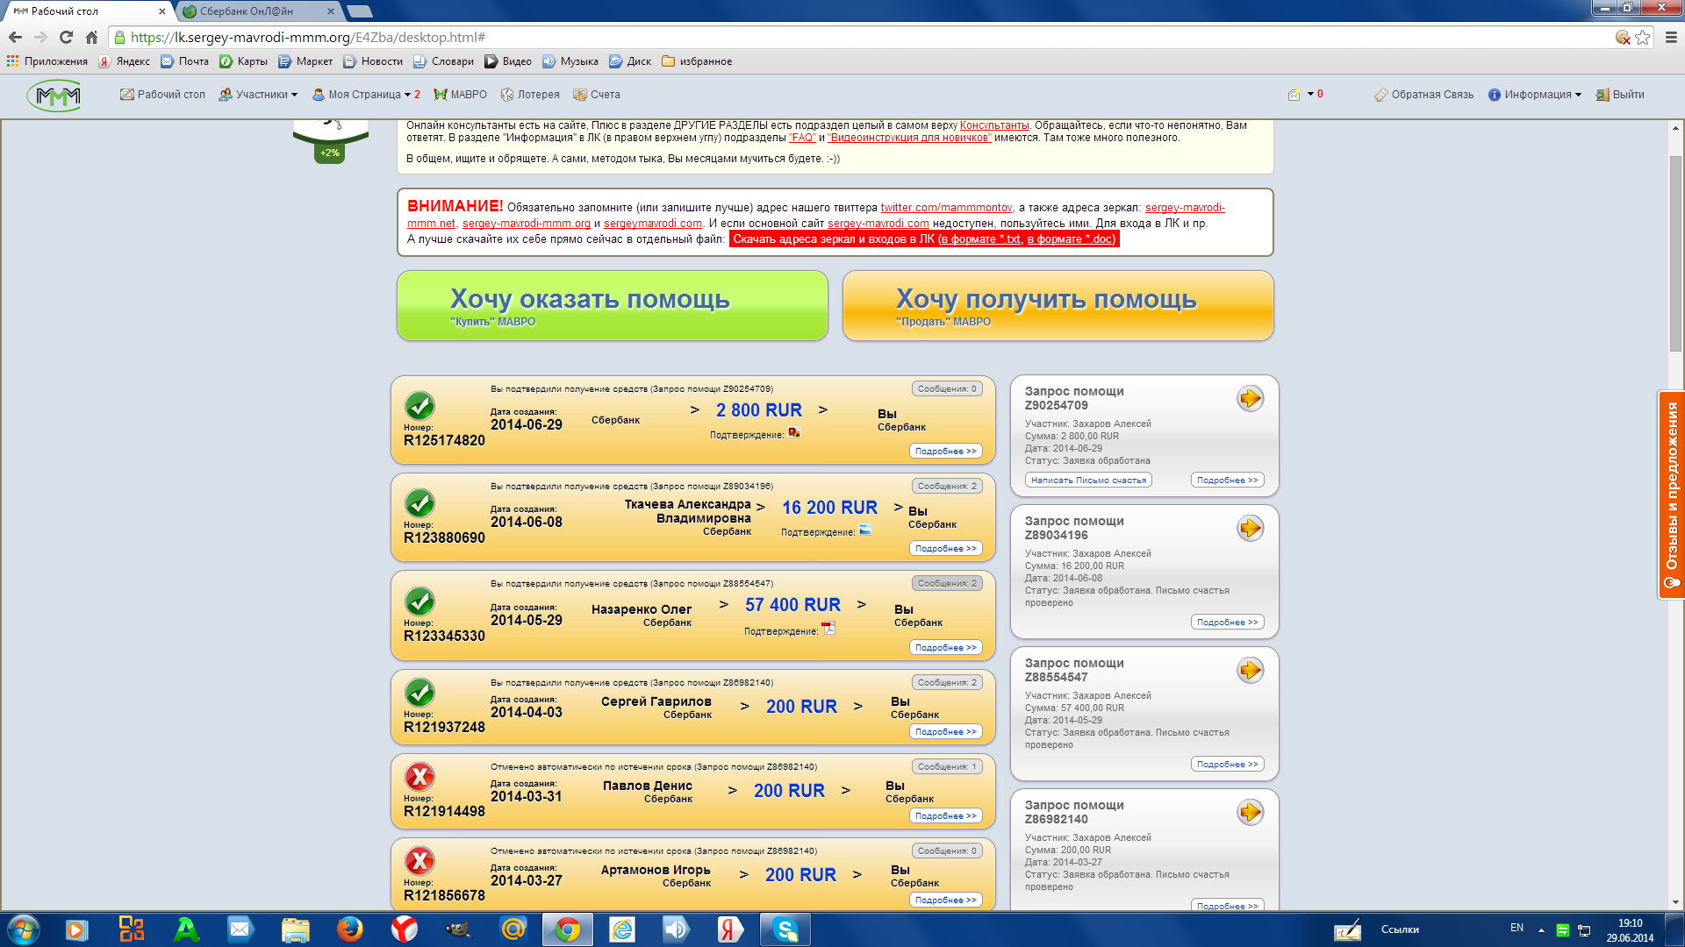Go back in browser history
This screenshot has width=1685, height=947.
pyautogui.click(x=15, y=37)
